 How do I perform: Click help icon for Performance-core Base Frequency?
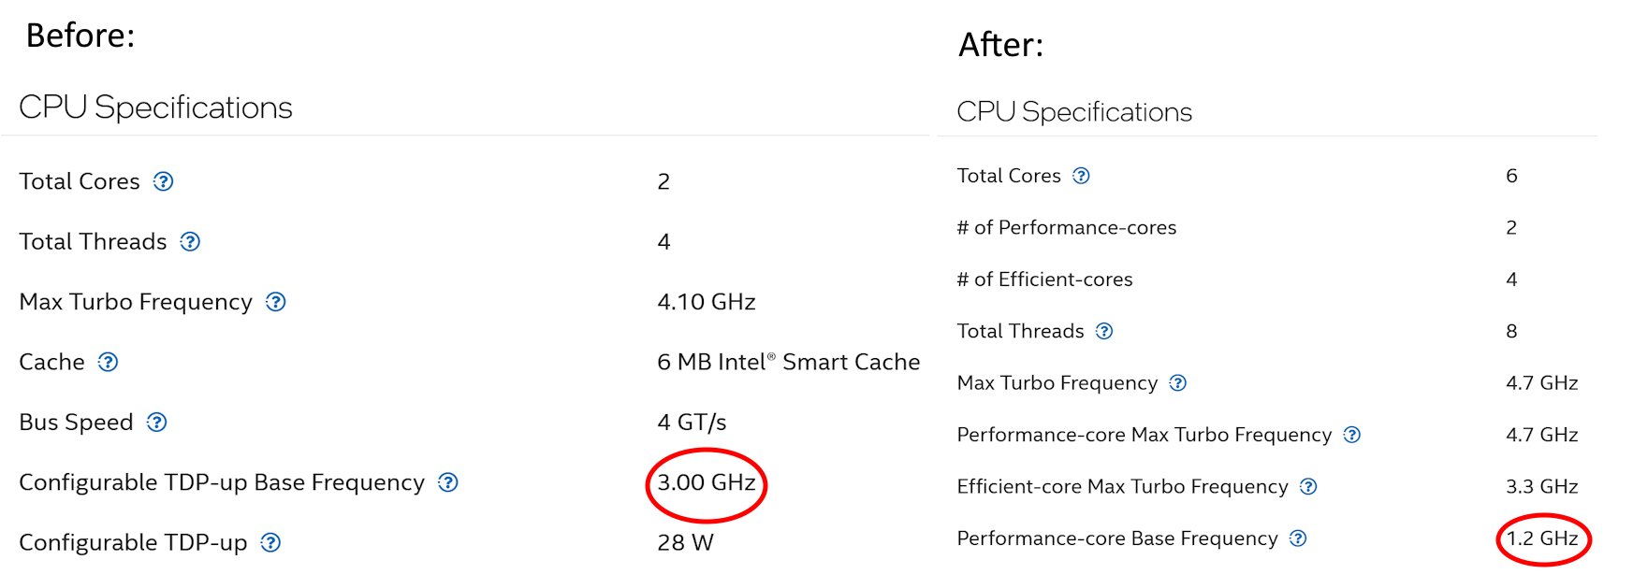click(1298, 538)
